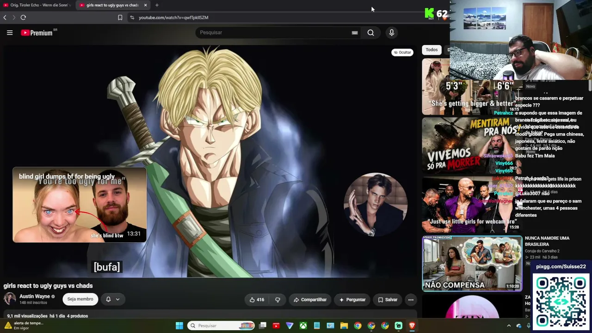
Task: Launch the Xbox app from taskbar
Action: click(x=303, y=326)
